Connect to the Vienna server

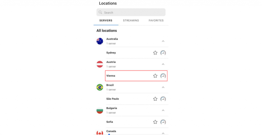pyautogui.click(x=136, y=76)
